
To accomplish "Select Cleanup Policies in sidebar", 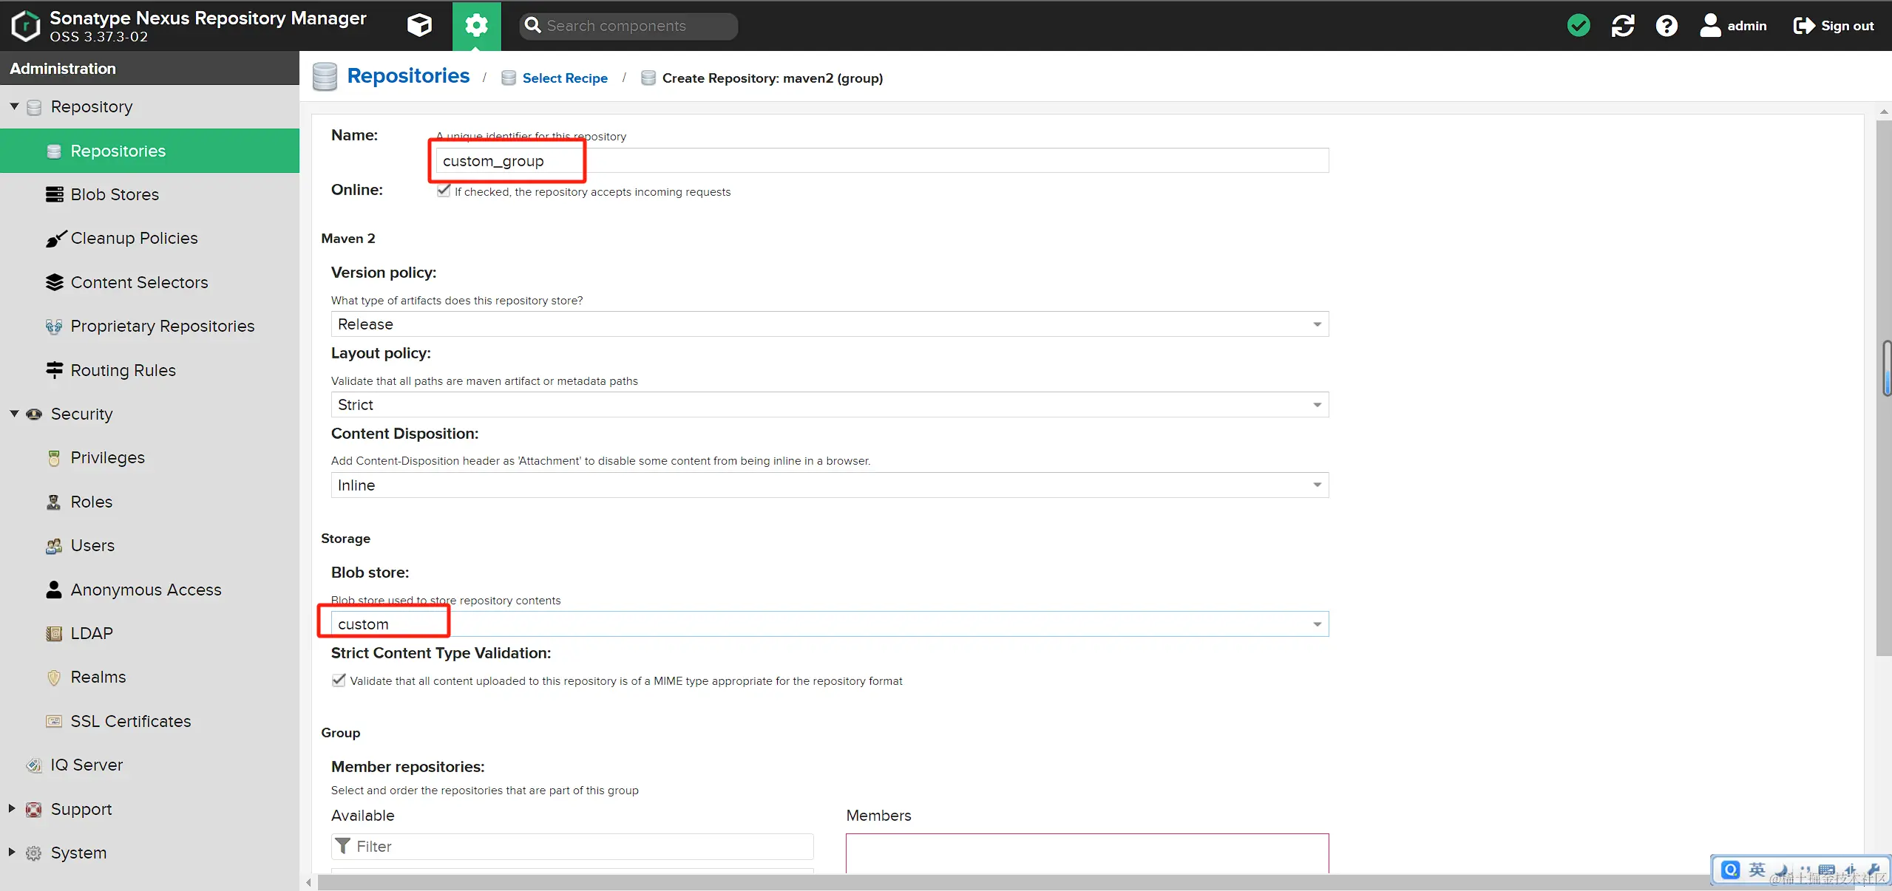I will click(134, 238).
